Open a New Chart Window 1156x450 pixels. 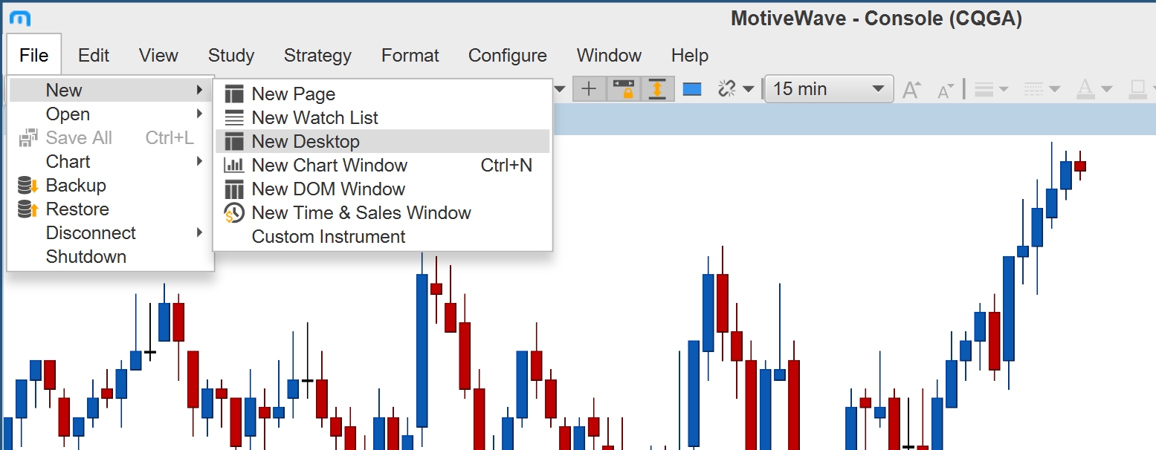pyautogui.click(x=383, y=166)
